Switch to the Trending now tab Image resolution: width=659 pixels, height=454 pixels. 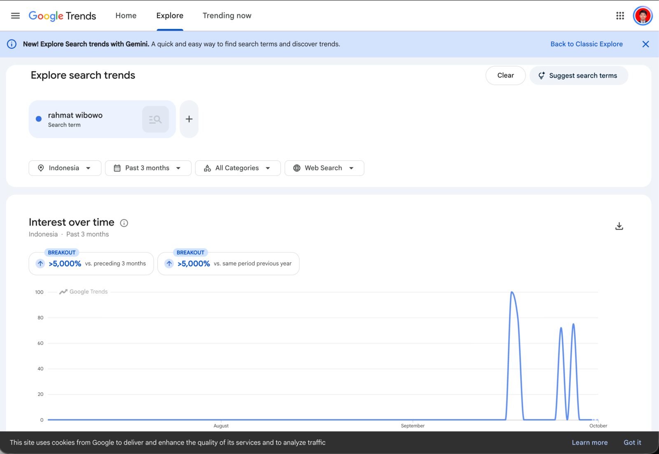(227, 16)
